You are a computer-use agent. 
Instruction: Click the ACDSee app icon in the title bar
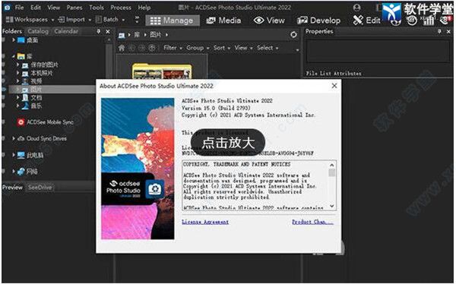click(x=7, y=8)
